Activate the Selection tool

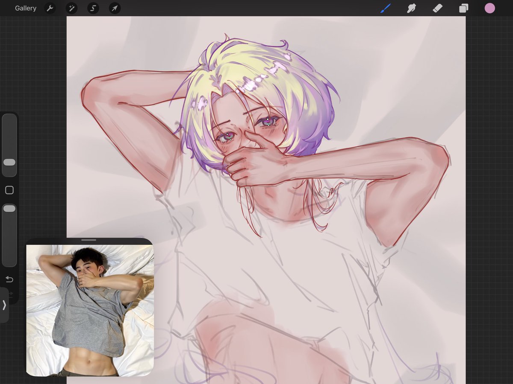tap(93, 8)
